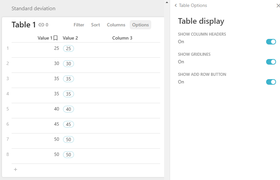Switch off Show Add Row Button toggle
Image resolution: width=280 pixels, height=180 pixels.
[x=271, y=82]
